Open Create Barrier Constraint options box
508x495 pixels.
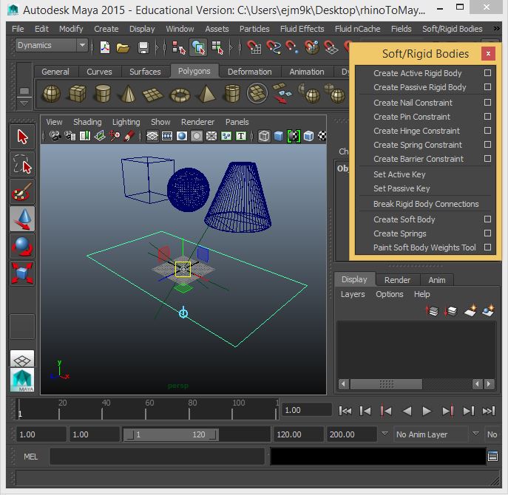click(487, 159)
